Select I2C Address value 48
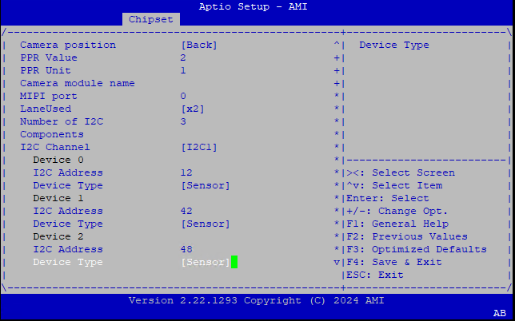515x321 pixels. [186, 249]
